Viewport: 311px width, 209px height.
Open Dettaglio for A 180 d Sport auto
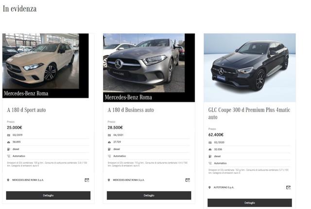48,195
